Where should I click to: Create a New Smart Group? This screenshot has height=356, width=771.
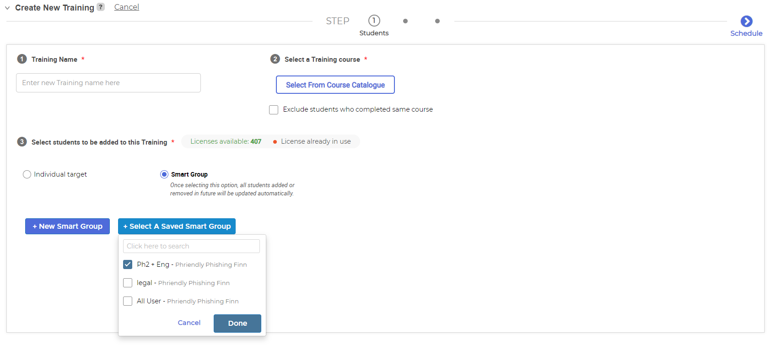(67, 226)
